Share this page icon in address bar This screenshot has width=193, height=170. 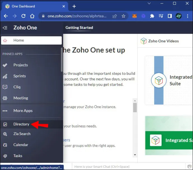[115, 16]
